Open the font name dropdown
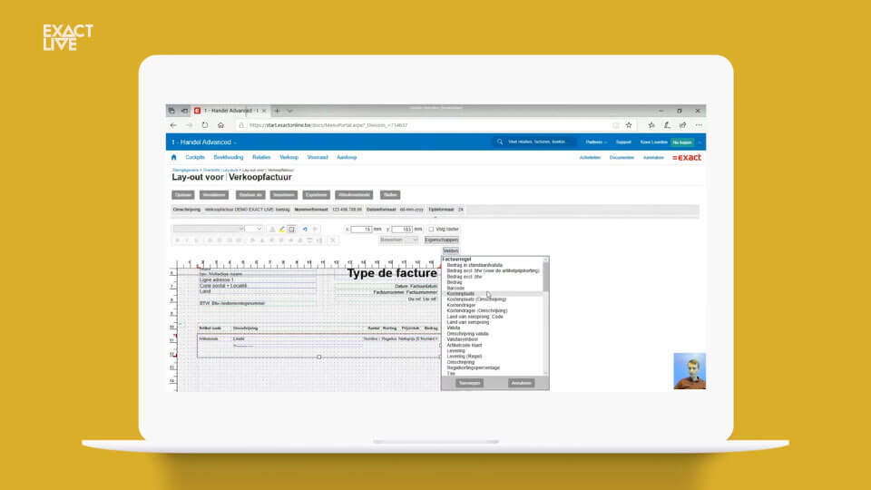The width and height of the screenshot is (871, 490). [x=209, y=229]
